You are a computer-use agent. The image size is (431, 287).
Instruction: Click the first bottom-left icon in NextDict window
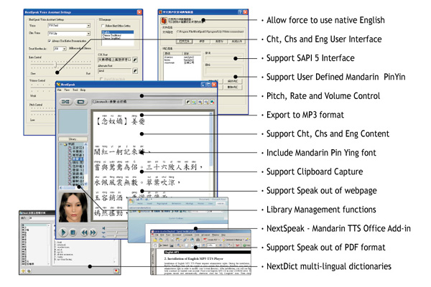tap(24, 271)
